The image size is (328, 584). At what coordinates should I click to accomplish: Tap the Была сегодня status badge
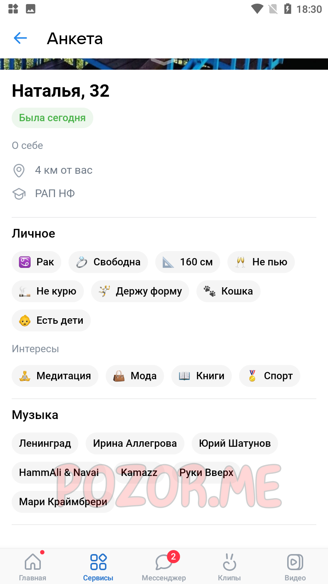(52, 118)
